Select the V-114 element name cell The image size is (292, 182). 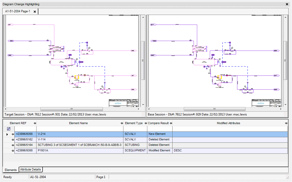tap(80, 140)
